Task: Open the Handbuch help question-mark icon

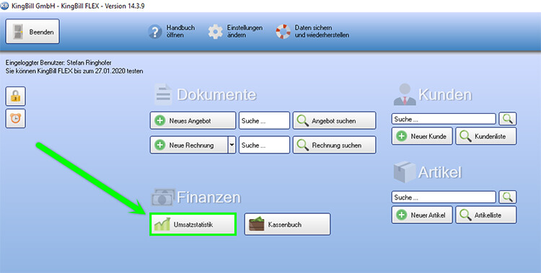Action: click(155, 32)
